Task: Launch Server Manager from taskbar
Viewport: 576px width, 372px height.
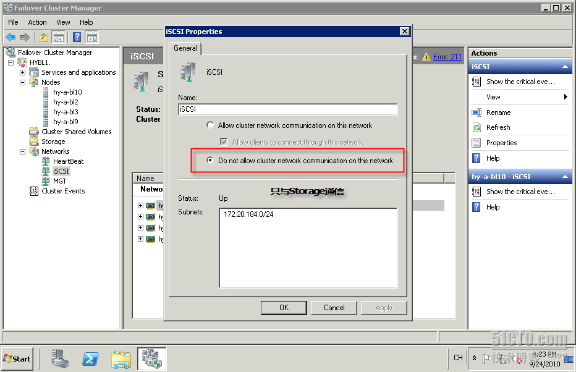Action: (x=59, y=359)
